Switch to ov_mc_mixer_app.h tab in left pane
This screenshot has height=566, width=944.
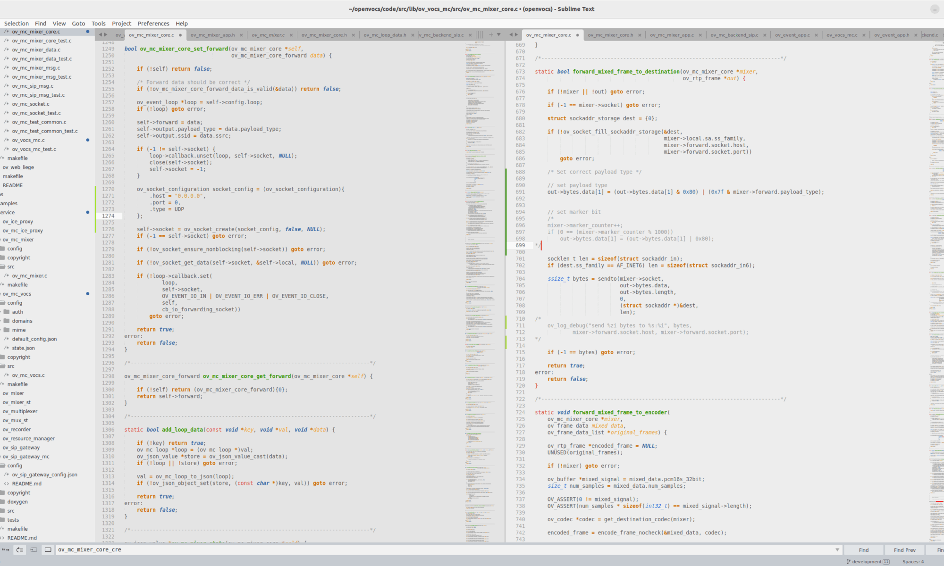pos(212,35)
